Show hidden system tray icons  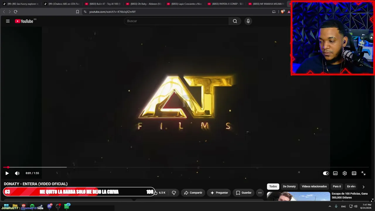330,206
